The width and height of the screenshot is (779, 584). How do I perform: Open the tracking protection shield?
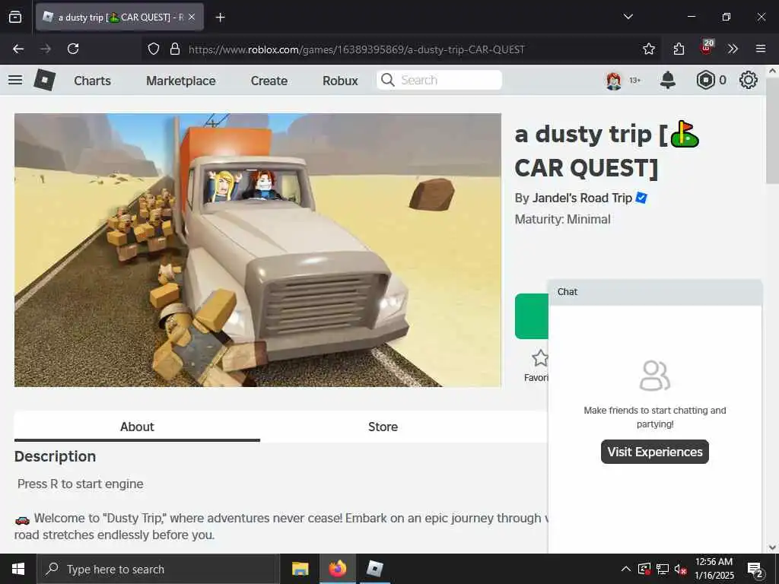(154, 49)
